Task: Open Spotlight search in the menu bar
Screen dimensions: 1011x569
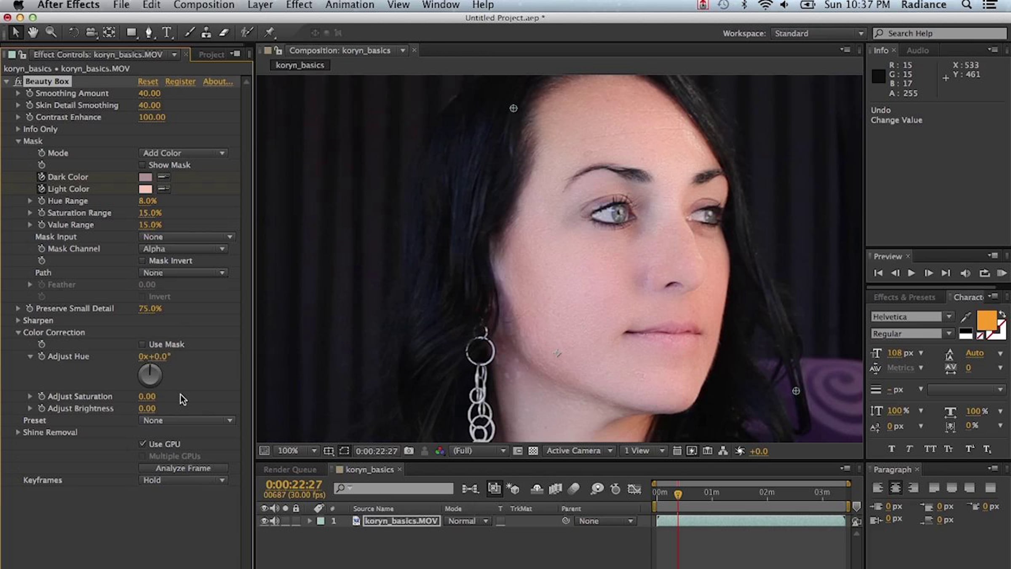Action: click(x=967, y=5)
